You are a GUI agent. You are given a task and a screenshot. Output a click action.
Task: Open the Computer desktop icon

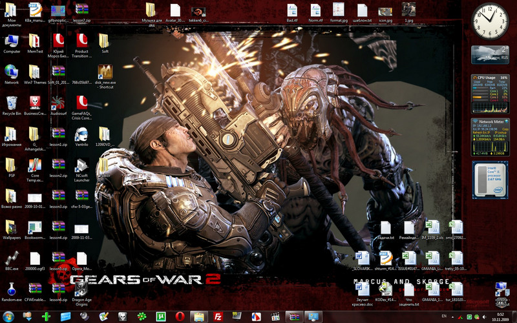[12, 44]
